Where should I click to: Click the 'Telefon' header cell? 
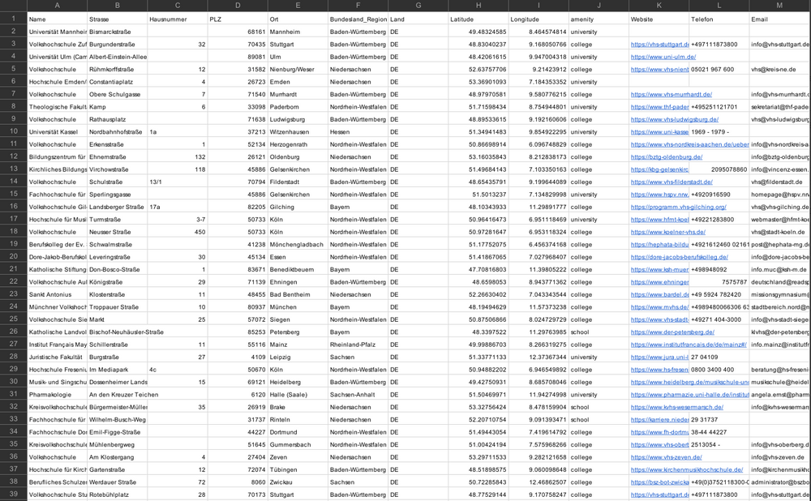click(x=719, y=19)
